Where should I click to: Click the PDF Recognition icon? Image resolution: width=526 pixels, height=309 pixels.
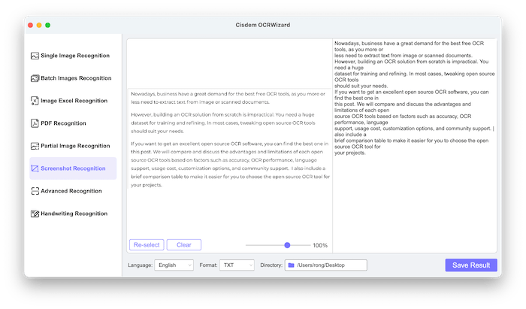[x=35, y=123]
